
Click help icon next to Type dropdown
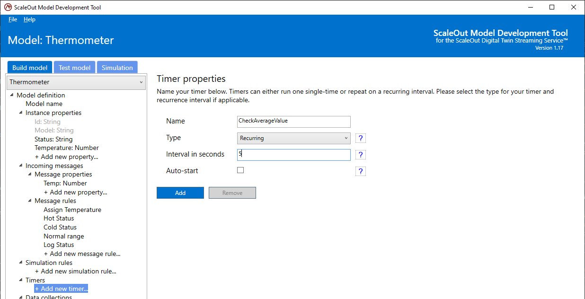click(x=361, y=138)
